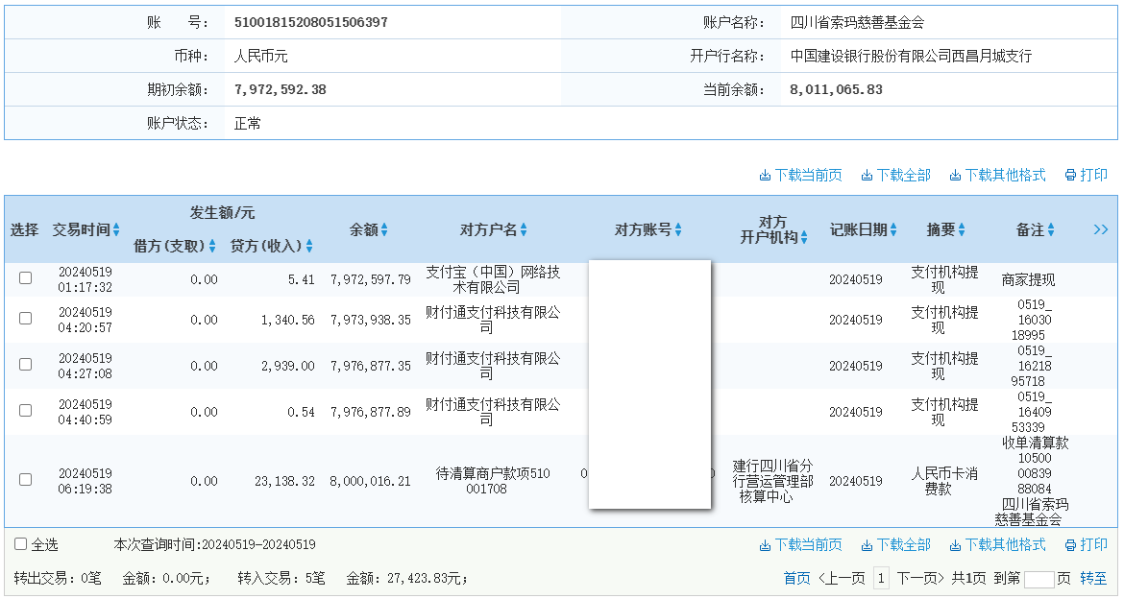Sort by counterparty account (对方账号) arrows
The height and width of the screenshot is (599, 1124).
[x=678, y=230]
